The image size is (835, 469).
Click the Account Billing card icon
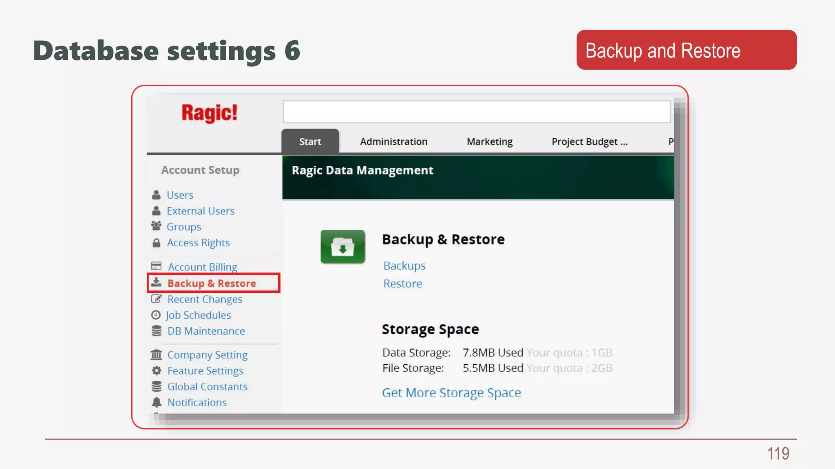click(156, 266)
